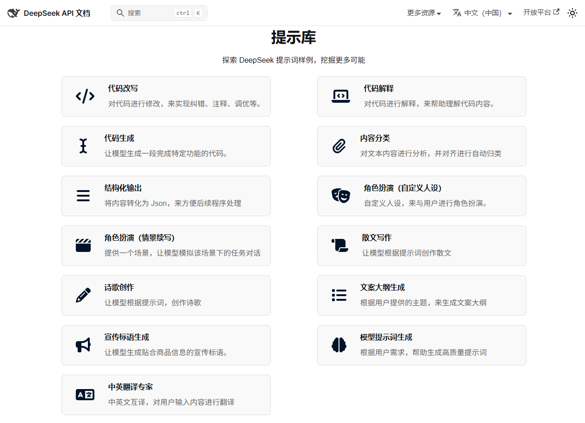Open the 内容分类 card title
Viewport: 585px width, 423px height.
tap(375, 139)
